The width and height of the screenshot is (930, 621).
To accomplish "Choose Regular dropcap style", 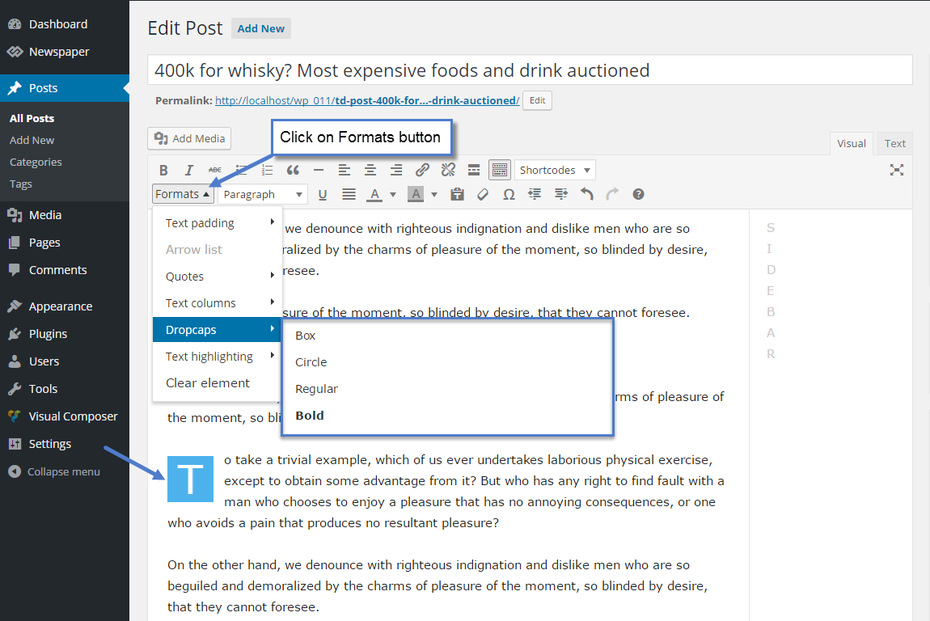I will 448,389.
